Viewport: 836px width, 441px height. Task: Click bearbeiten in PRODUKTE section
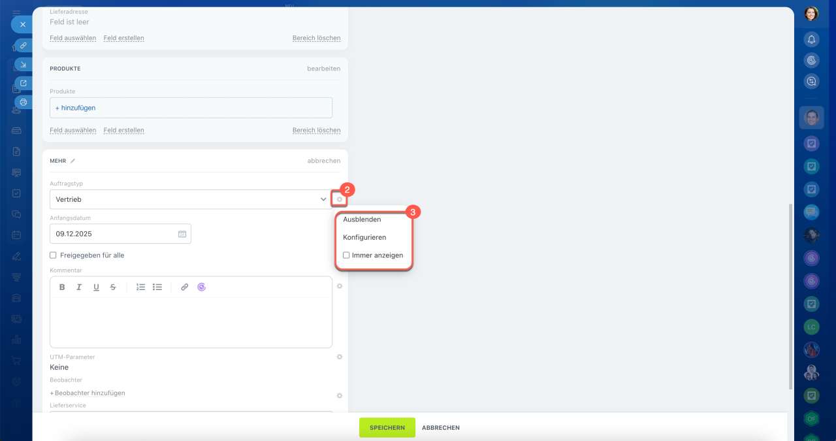[x=324, y=69]
